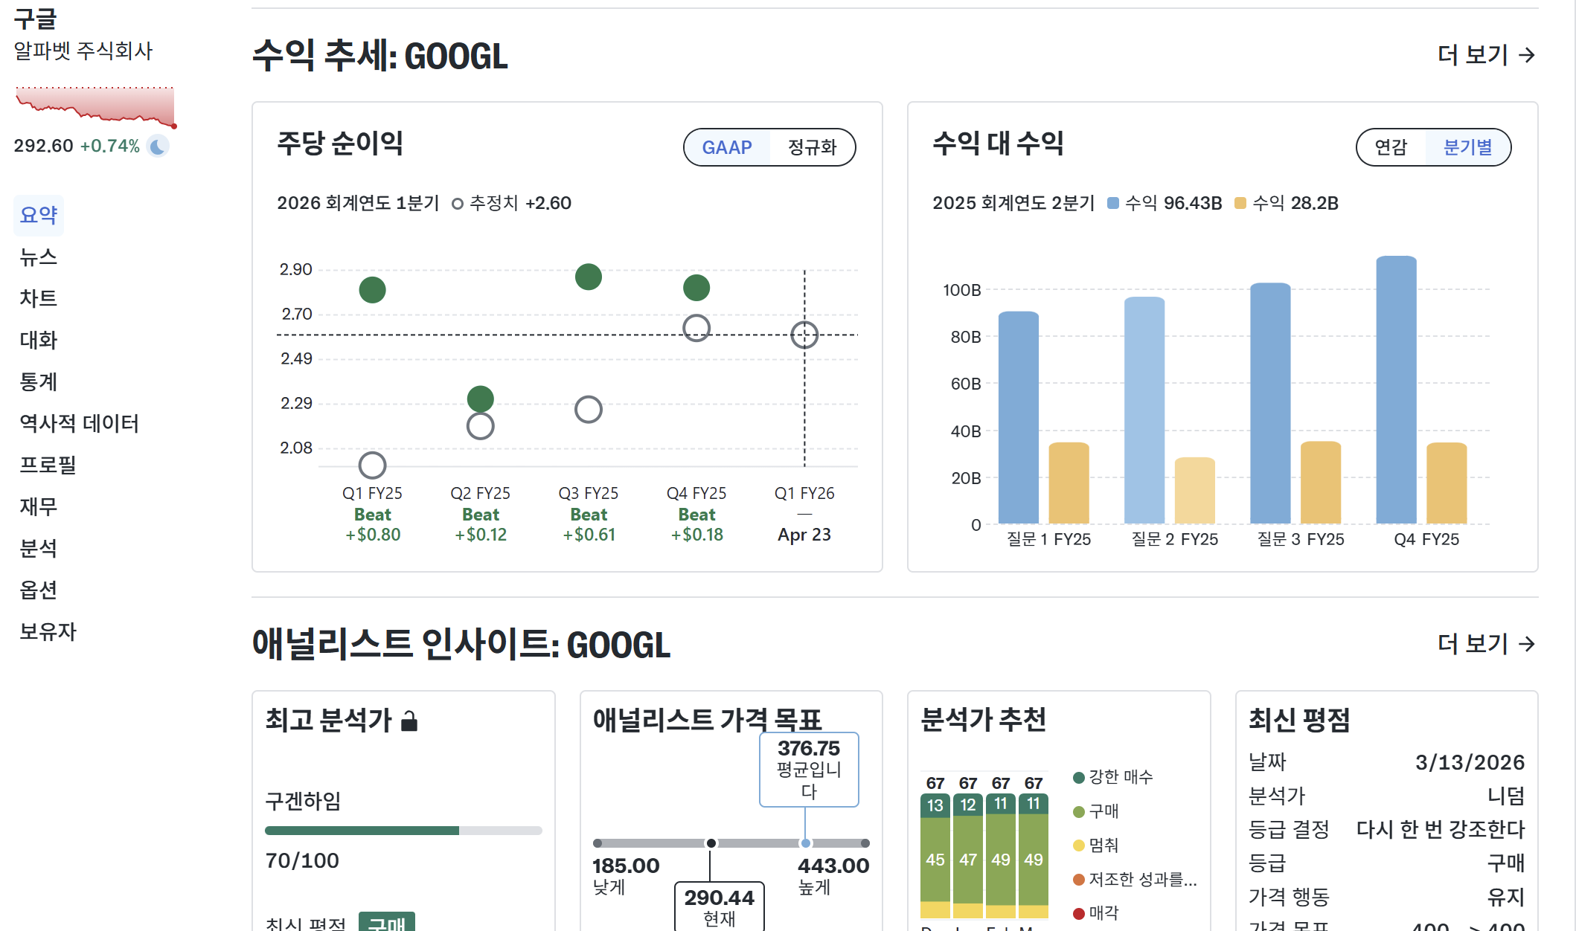Click the 구겐하임 score progress bar
This screenshot has height=931, width=1576.
coord(403,831)
